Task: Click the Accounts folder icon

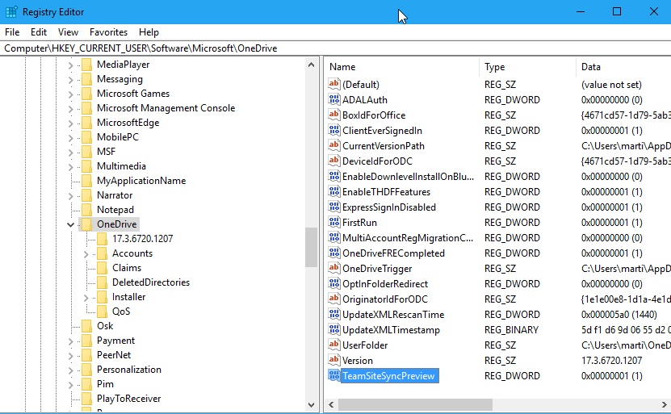Action: [x=102, y=253]
